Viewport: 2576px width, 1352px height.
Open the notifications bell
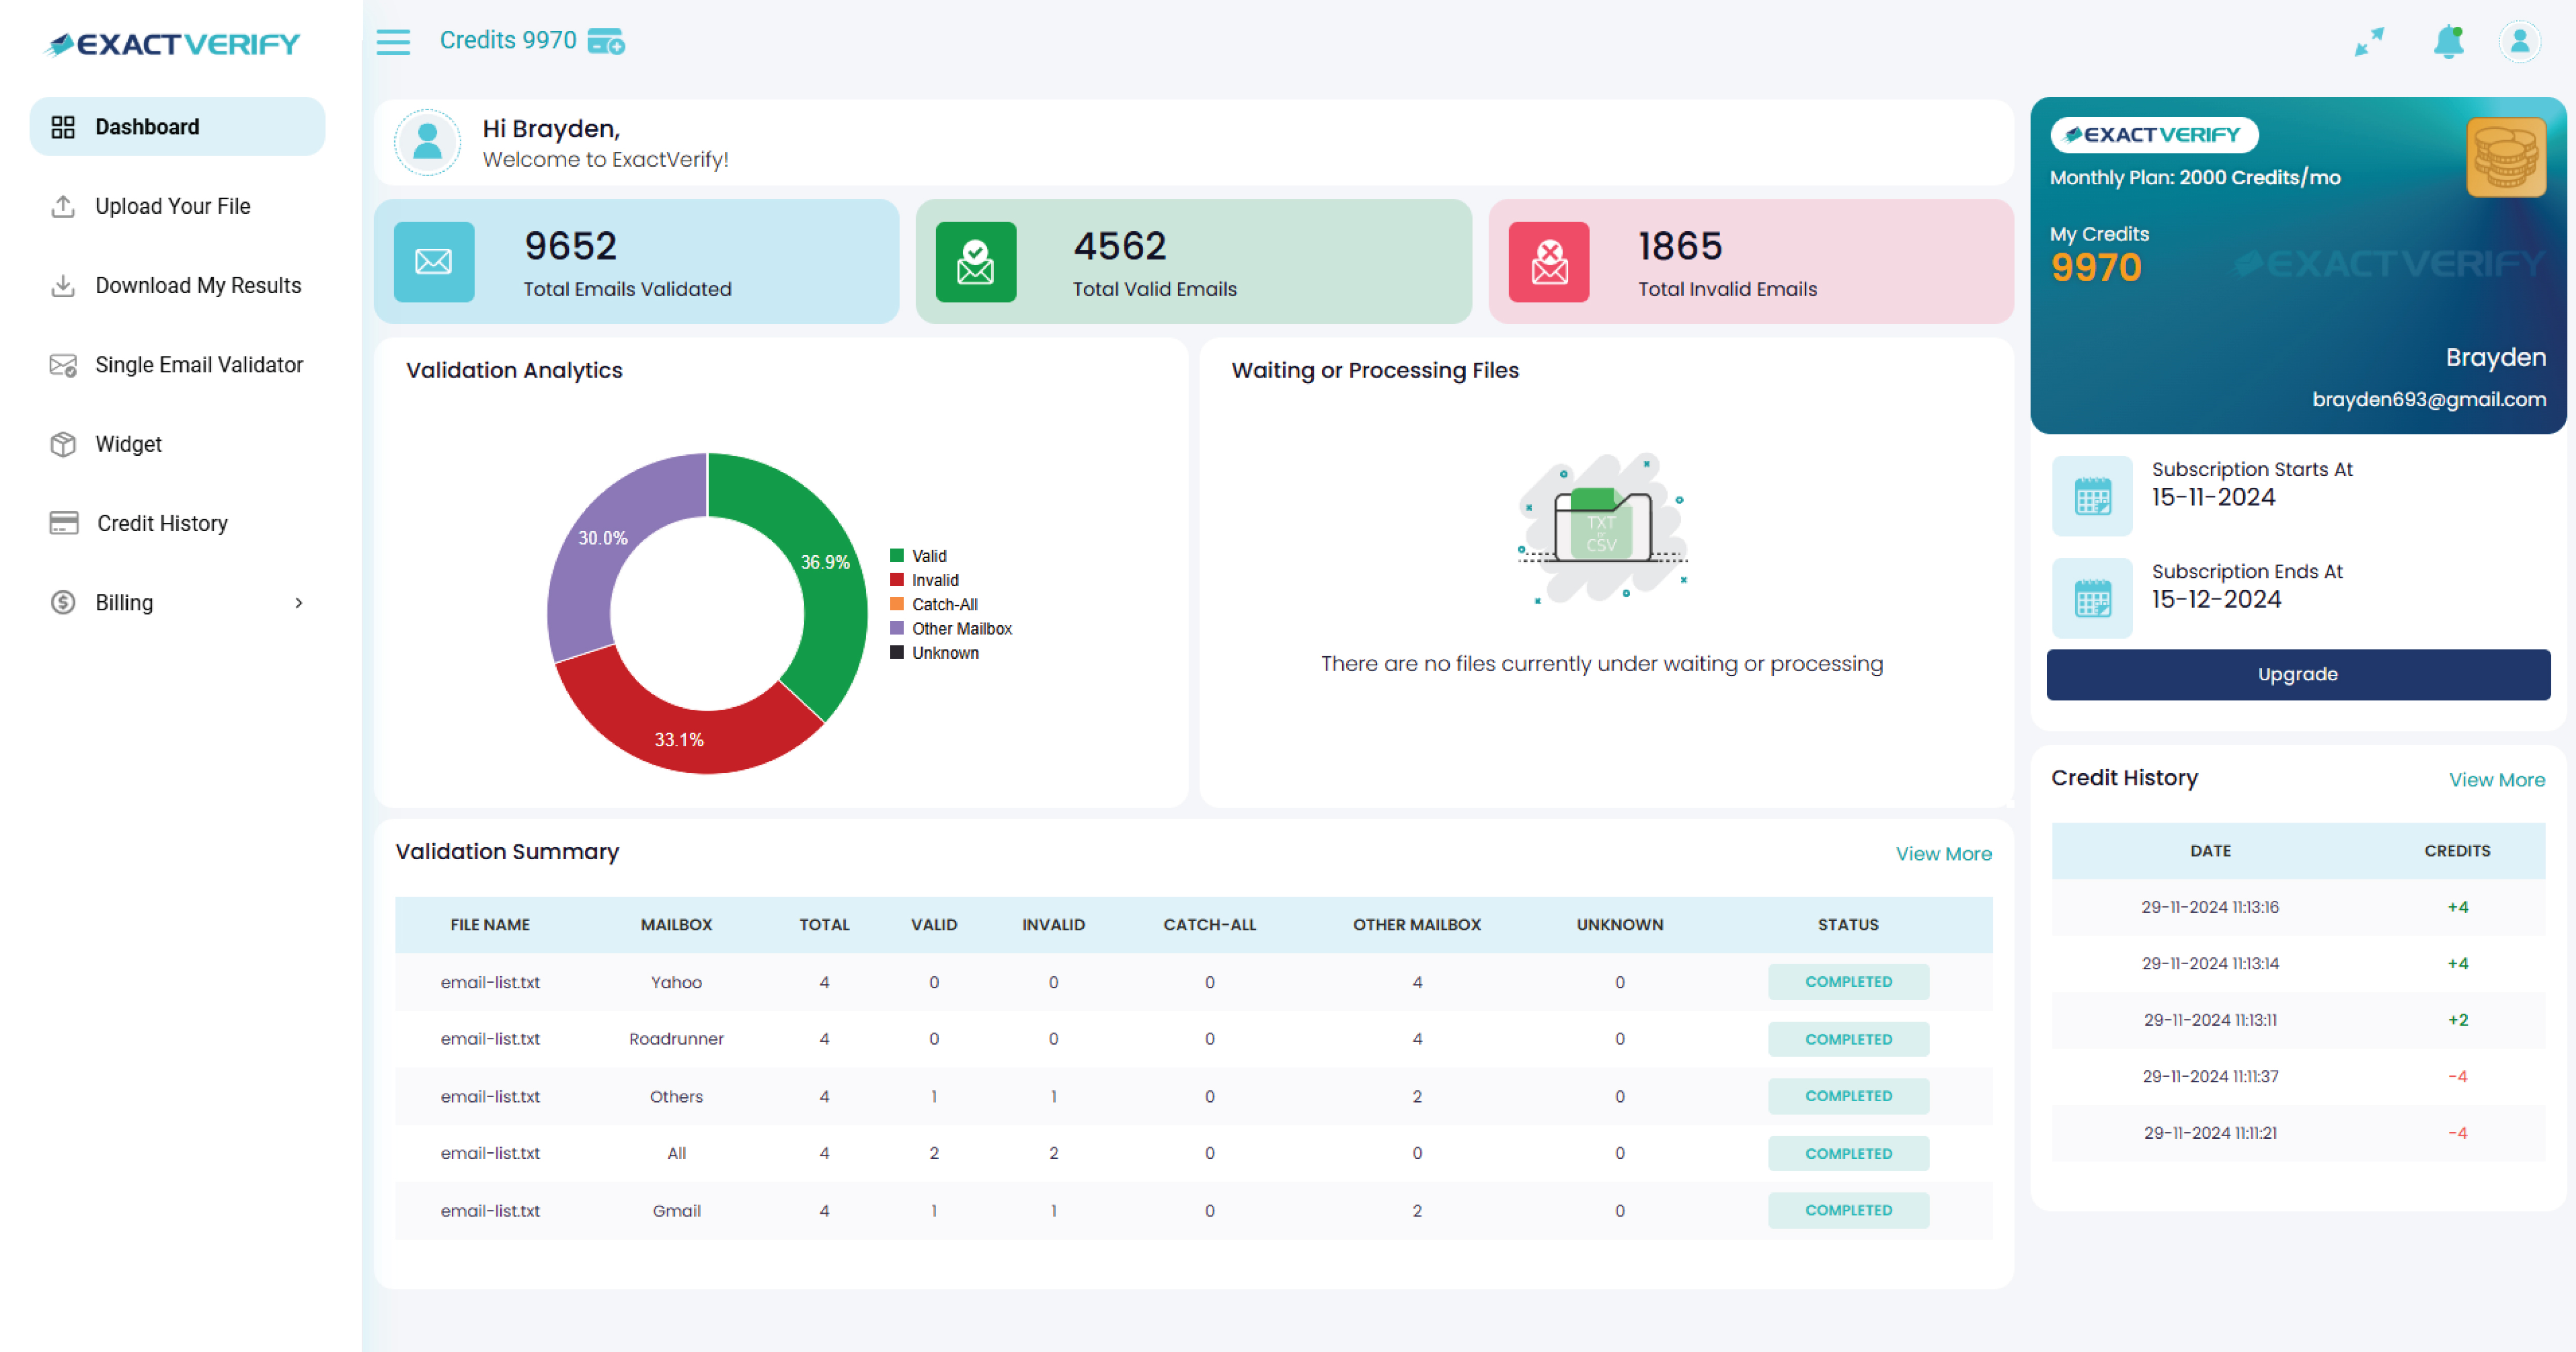click(2447, 42)
